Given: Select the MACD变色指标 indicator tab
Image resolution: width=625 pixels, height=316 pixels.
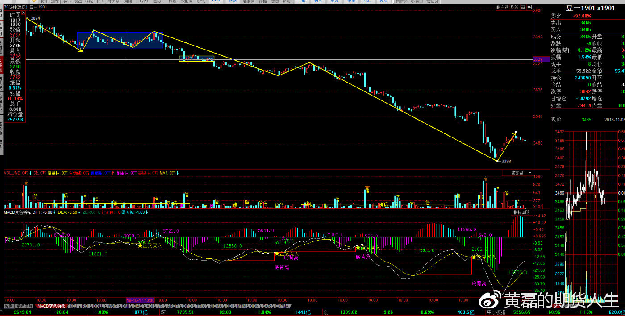Looking at the screenshot, I should (51, 306).
